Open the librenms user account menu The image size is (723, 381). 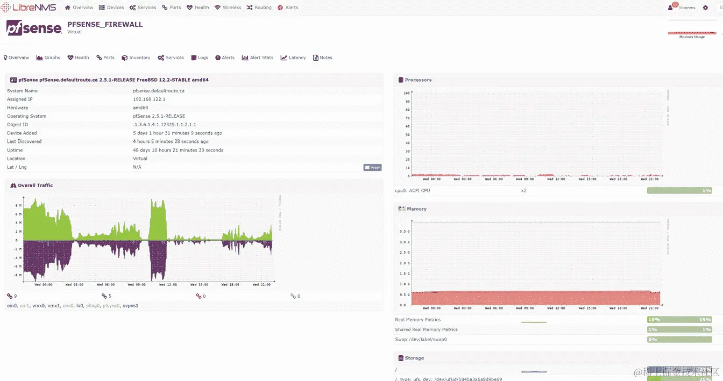click(682, 7)
